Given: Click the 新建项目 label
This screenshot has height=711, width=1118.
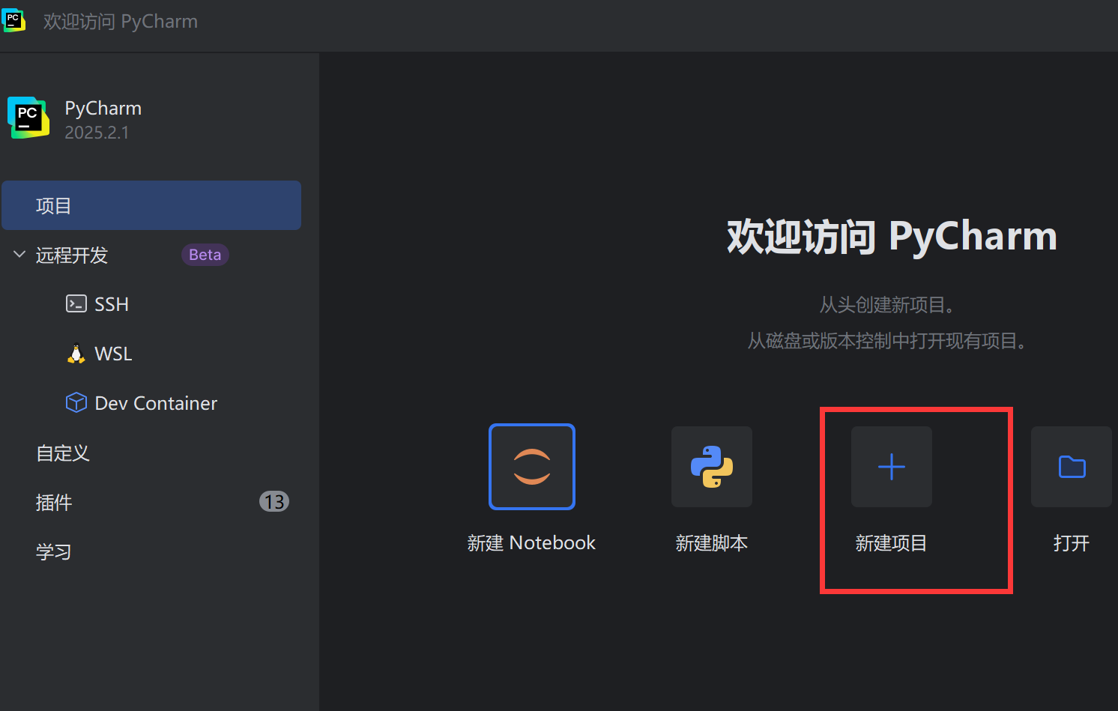Looking at the screenshot, I should click(x=892, y=542).
